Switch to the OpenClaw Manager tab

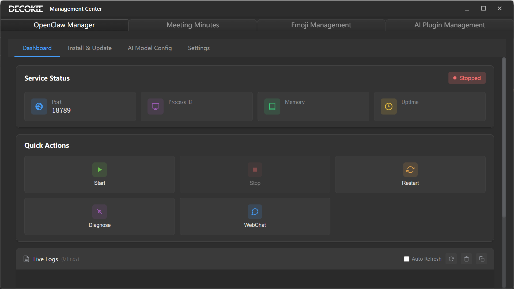coord(64,25)
